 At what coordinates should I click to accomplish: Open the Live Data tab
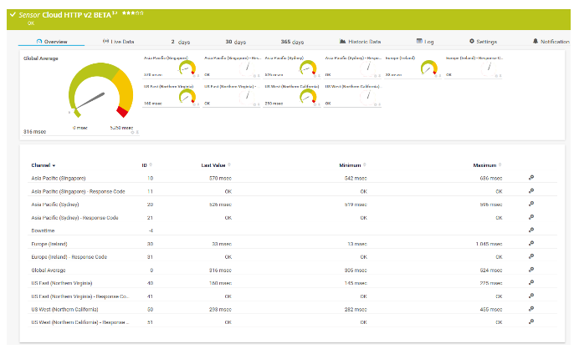pos(118,42)
